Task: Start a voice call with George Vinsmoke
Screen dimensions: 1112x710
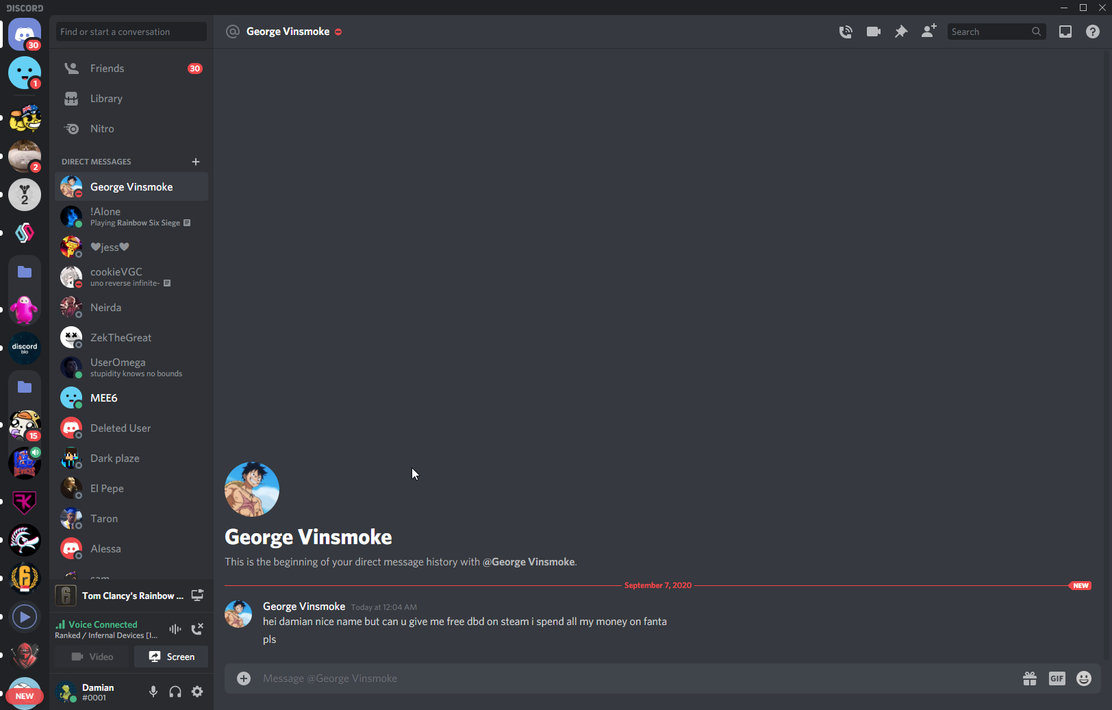Action: 846,32
